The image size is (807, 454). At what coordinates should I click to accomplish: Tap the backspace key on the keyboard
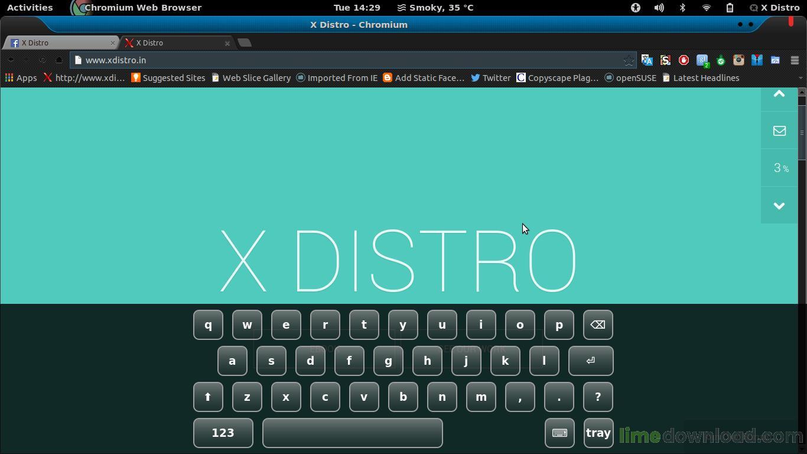(x=598, y=325)
